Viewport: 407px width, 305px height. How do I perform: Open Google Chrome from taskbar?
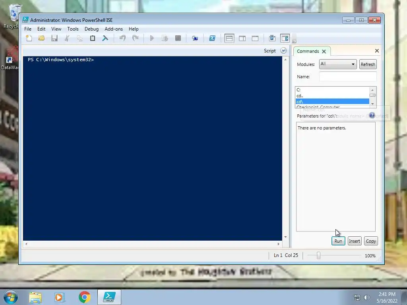(x=84, y=297)
